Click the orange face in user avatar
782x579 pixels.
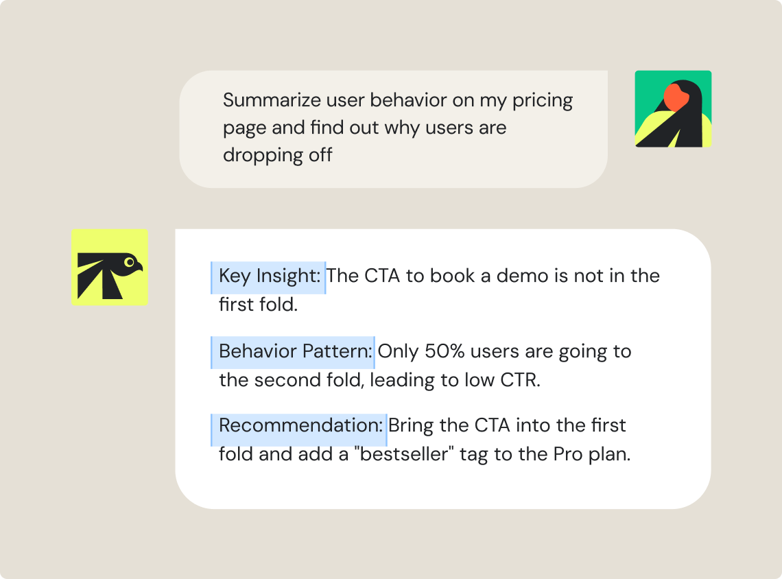point(676,97)
